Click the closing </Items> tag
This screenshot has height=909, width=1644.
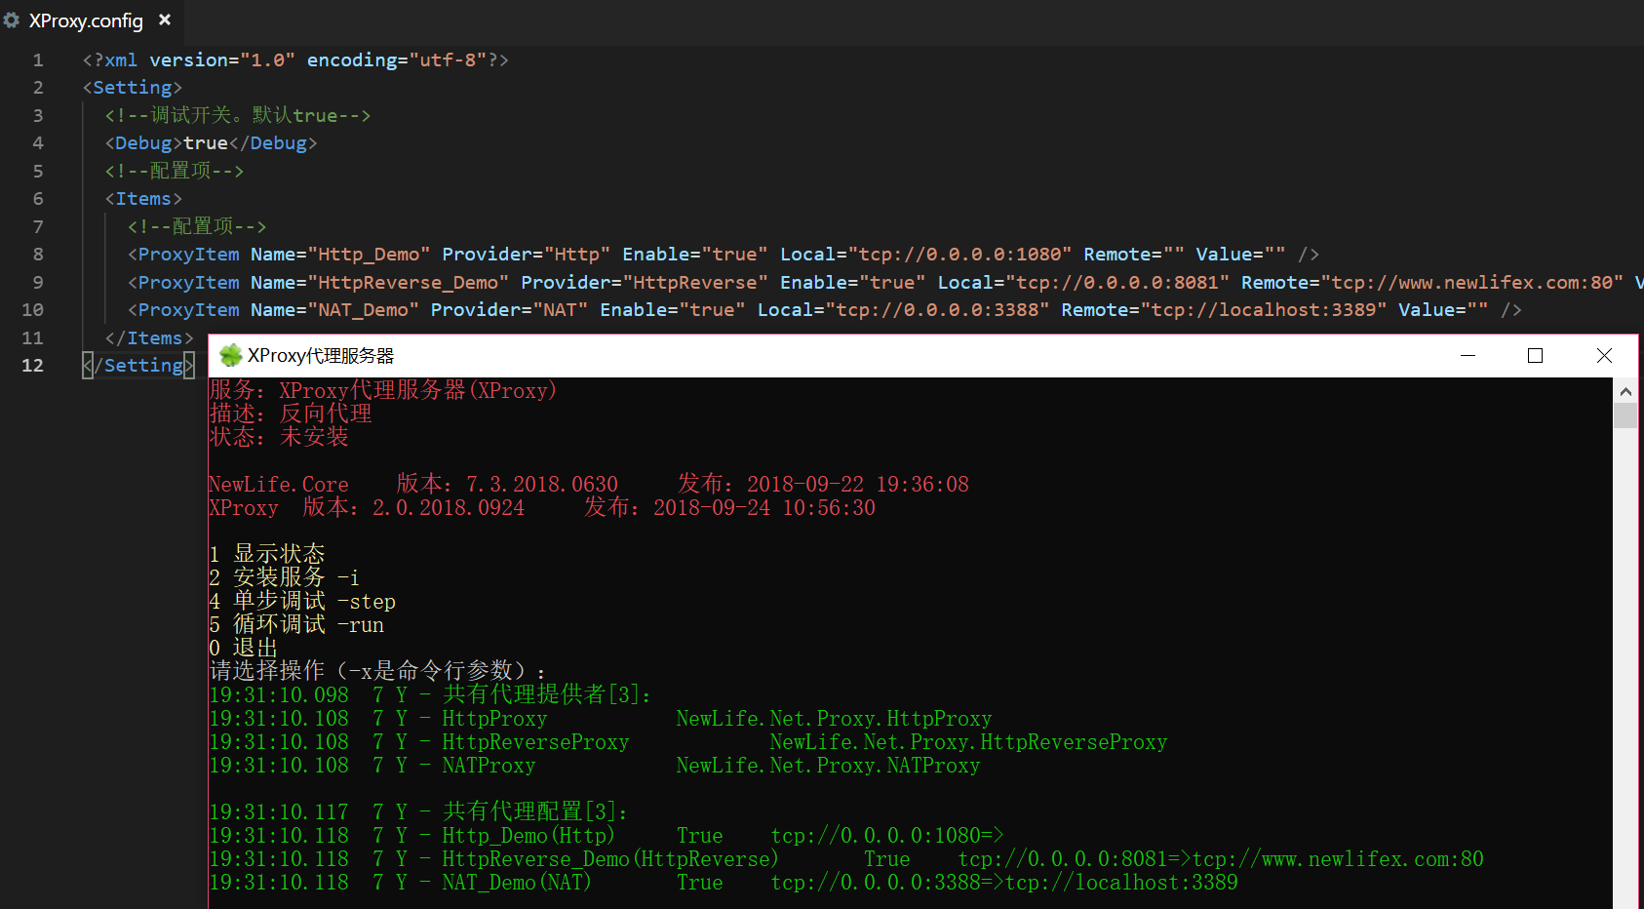click(x=149, y=338)
